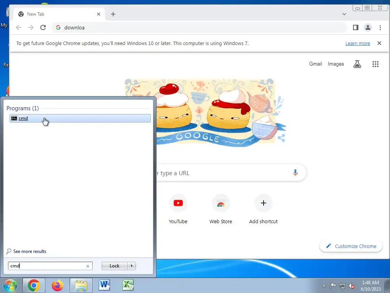Click the network tray icon
Screen dimensions: 390x293
tap(342, 286)
